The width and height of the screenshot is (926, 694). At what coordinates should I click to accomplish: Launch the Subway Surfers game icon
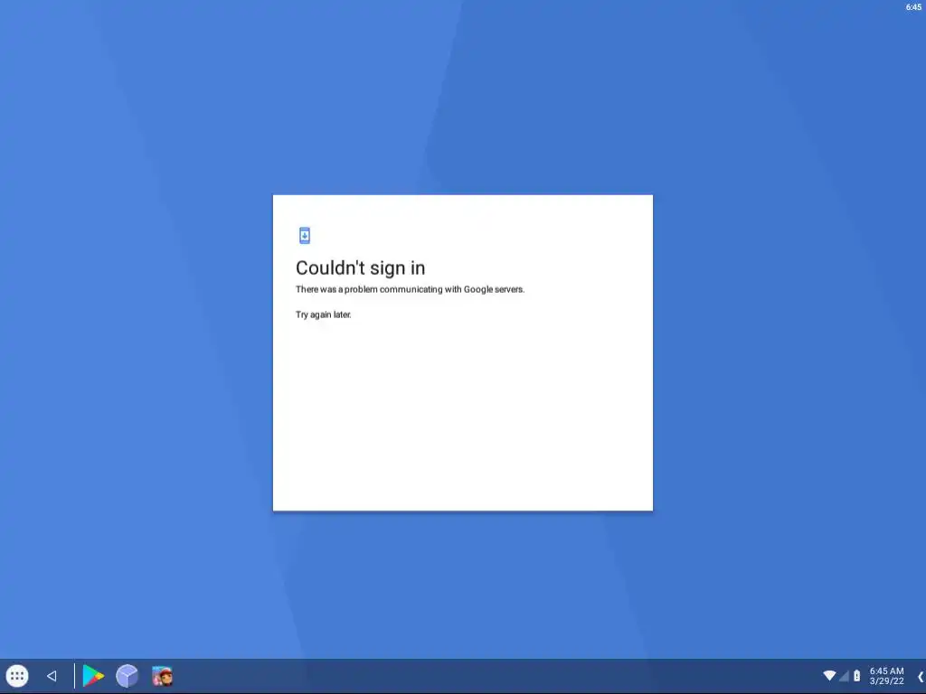pos(162,676)
